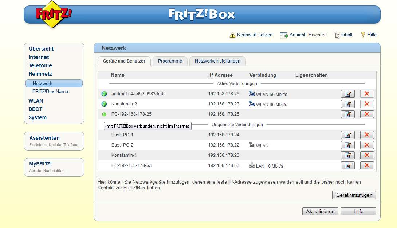The width and height of the screenshot is (397, 228).
Task: Click IP address 192.168.178.24
Action: click(224, 135)
